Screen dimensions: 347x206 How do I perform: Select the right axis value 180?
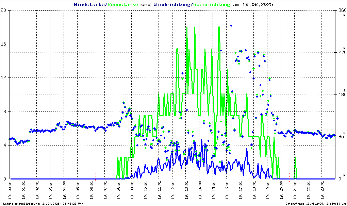pyautogui.click(x=342, y=95)
